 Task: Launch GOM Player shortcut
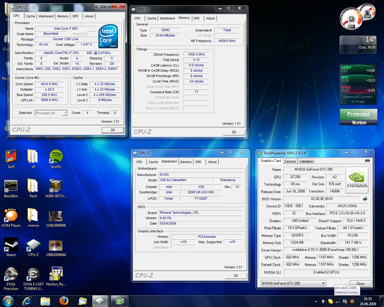[x=11, y=218]
